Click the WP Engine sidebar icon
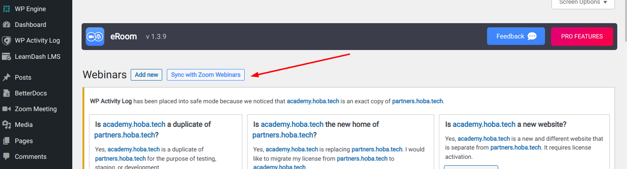This screenshot has height=169, width=627. tap(6, 9)
